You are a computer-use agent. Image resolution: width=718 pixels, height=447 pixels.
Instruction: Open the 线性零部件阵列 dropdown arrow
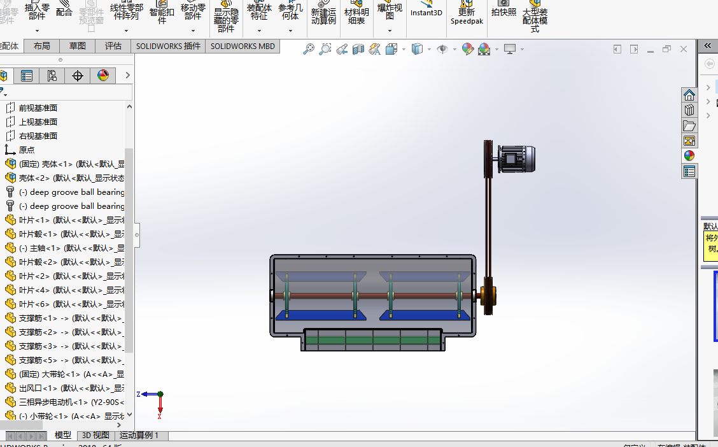point(127,31)
